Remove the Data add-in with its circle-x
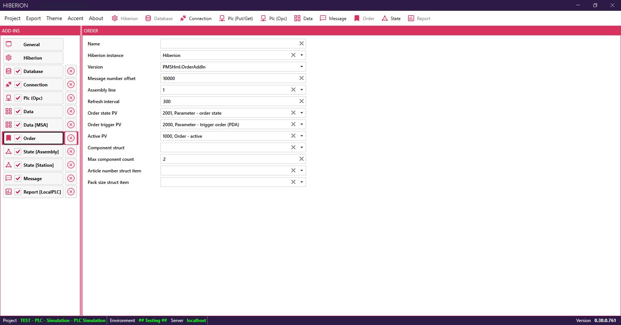Image resolution: width=621 pixels, height=325 pixels. point(71,111)
